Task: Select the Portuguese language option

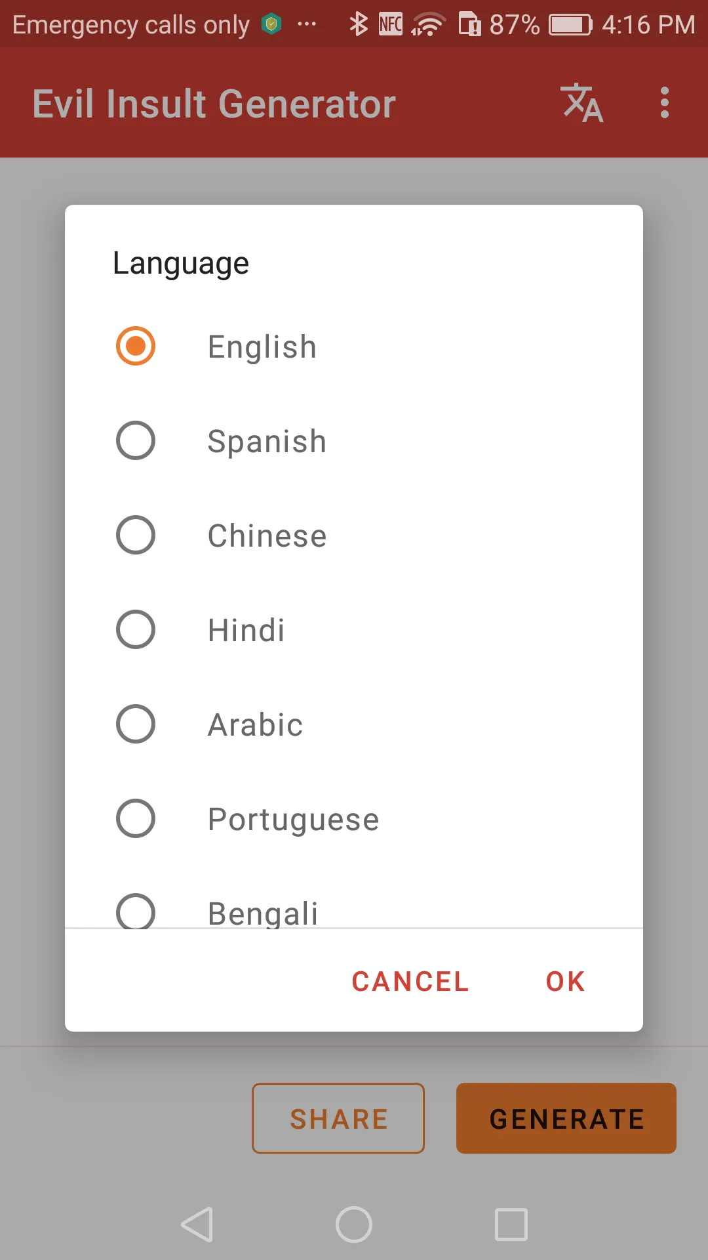Action: 354,818
